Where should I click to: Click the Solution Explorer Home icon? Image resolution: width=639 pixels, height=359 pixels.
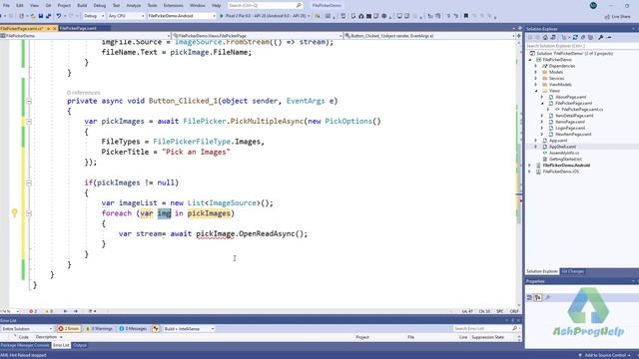coord(545,38)
